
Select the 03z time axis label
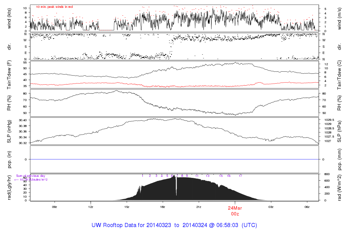point(271,207)
